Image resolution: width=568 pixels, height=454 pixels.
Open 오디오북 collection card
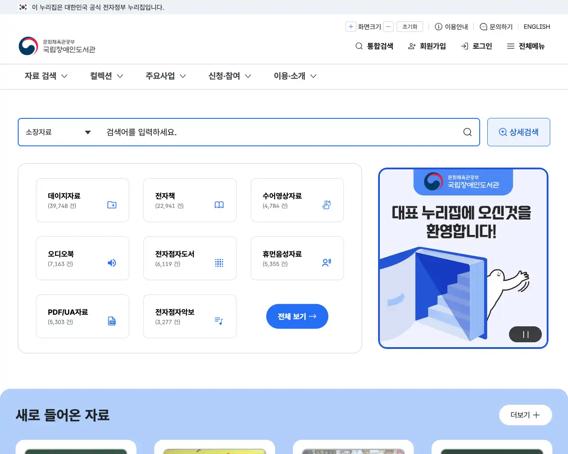[x=83, y=258]
